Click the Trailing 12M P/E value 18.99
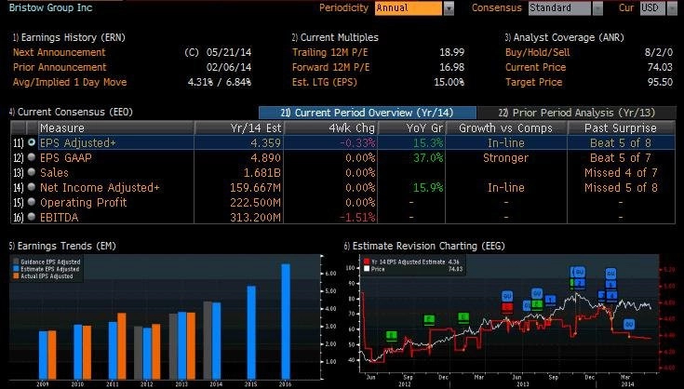 pos(452,52)
